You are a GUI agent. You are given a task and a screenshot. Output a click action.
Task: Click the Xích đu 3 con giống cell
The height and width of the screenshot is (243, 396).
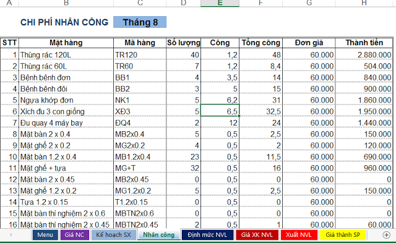66,111
